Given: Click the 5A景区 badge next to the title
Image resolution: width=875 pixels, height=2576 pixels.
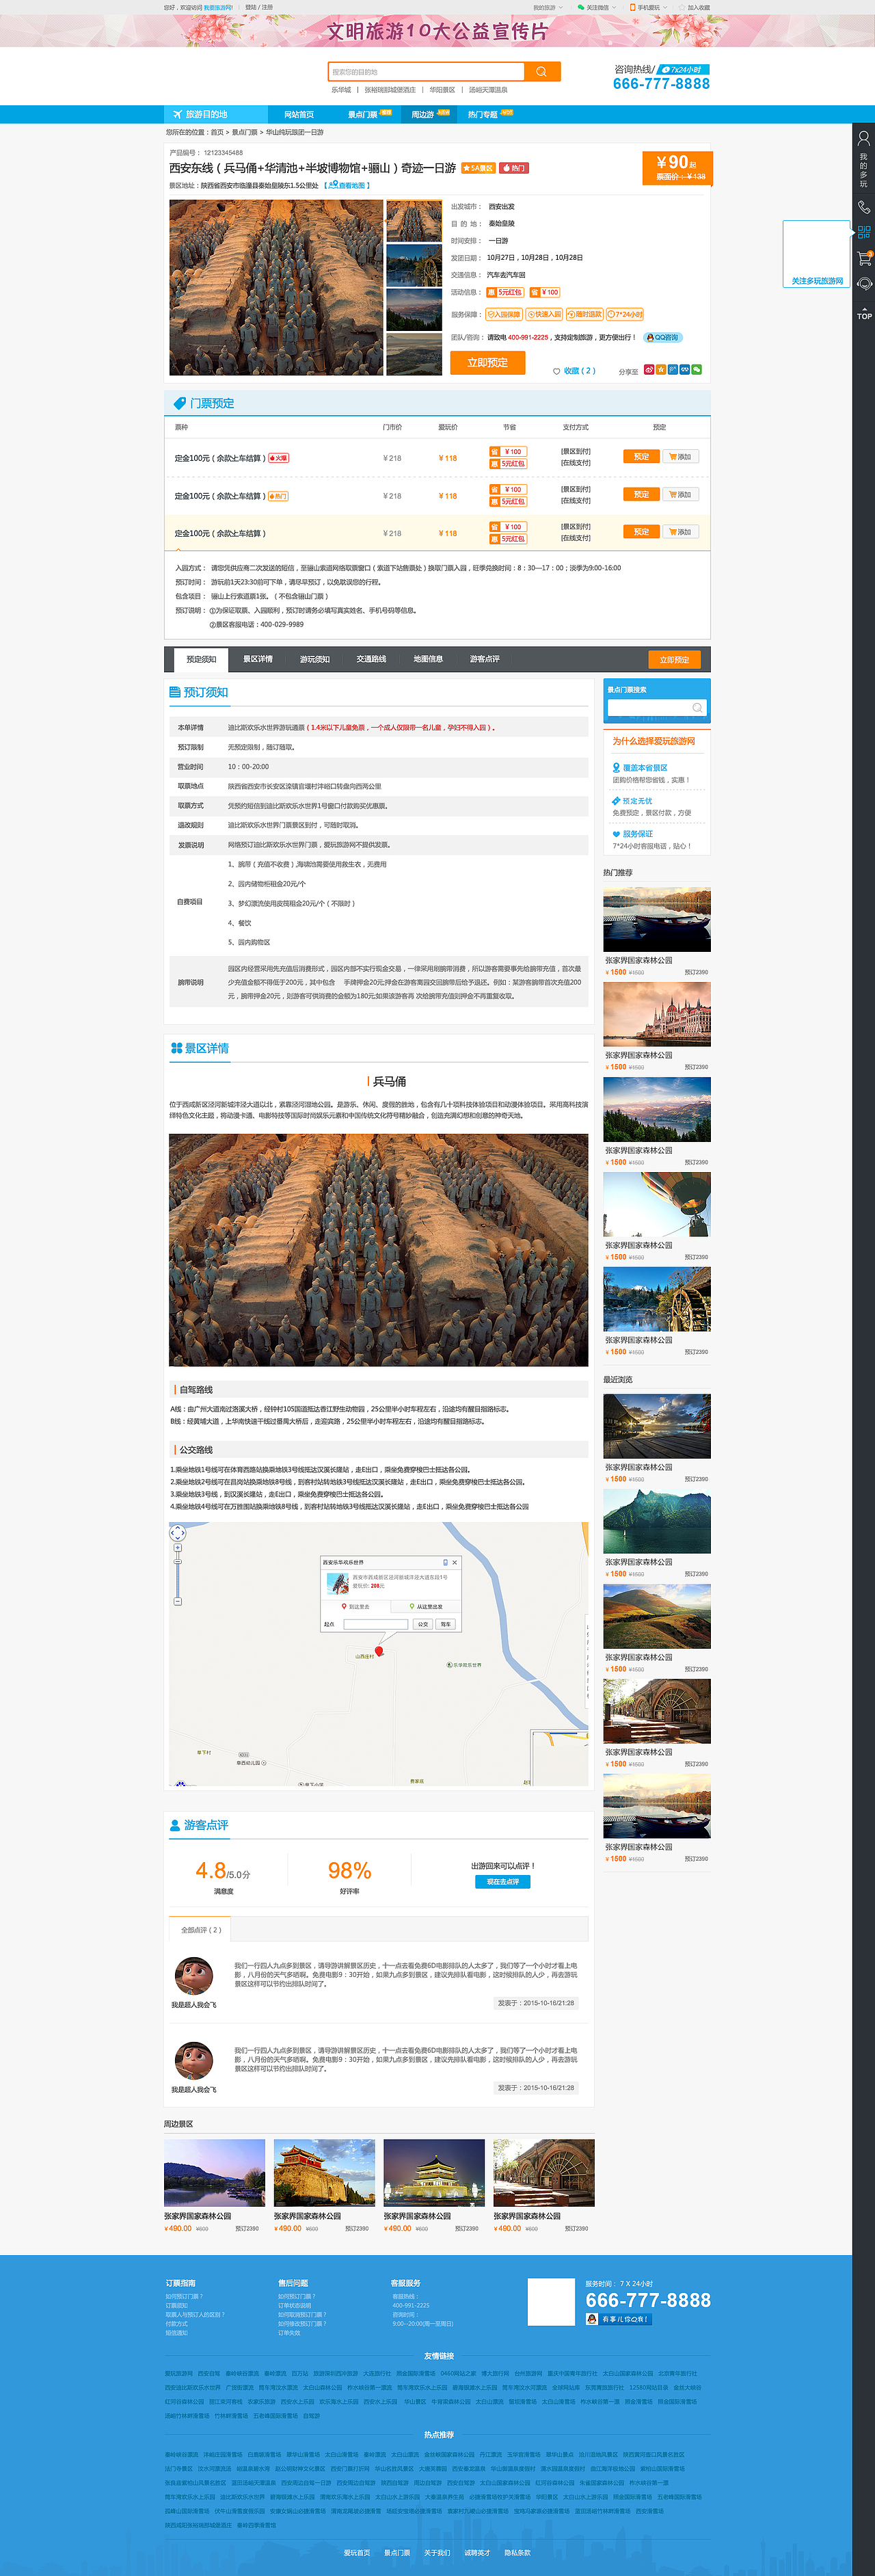Looking at the screenshot, I should pos(478,168).
